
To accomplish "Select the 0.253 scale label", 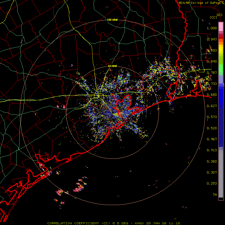I will pyautogui.click(x=212, y=183).
